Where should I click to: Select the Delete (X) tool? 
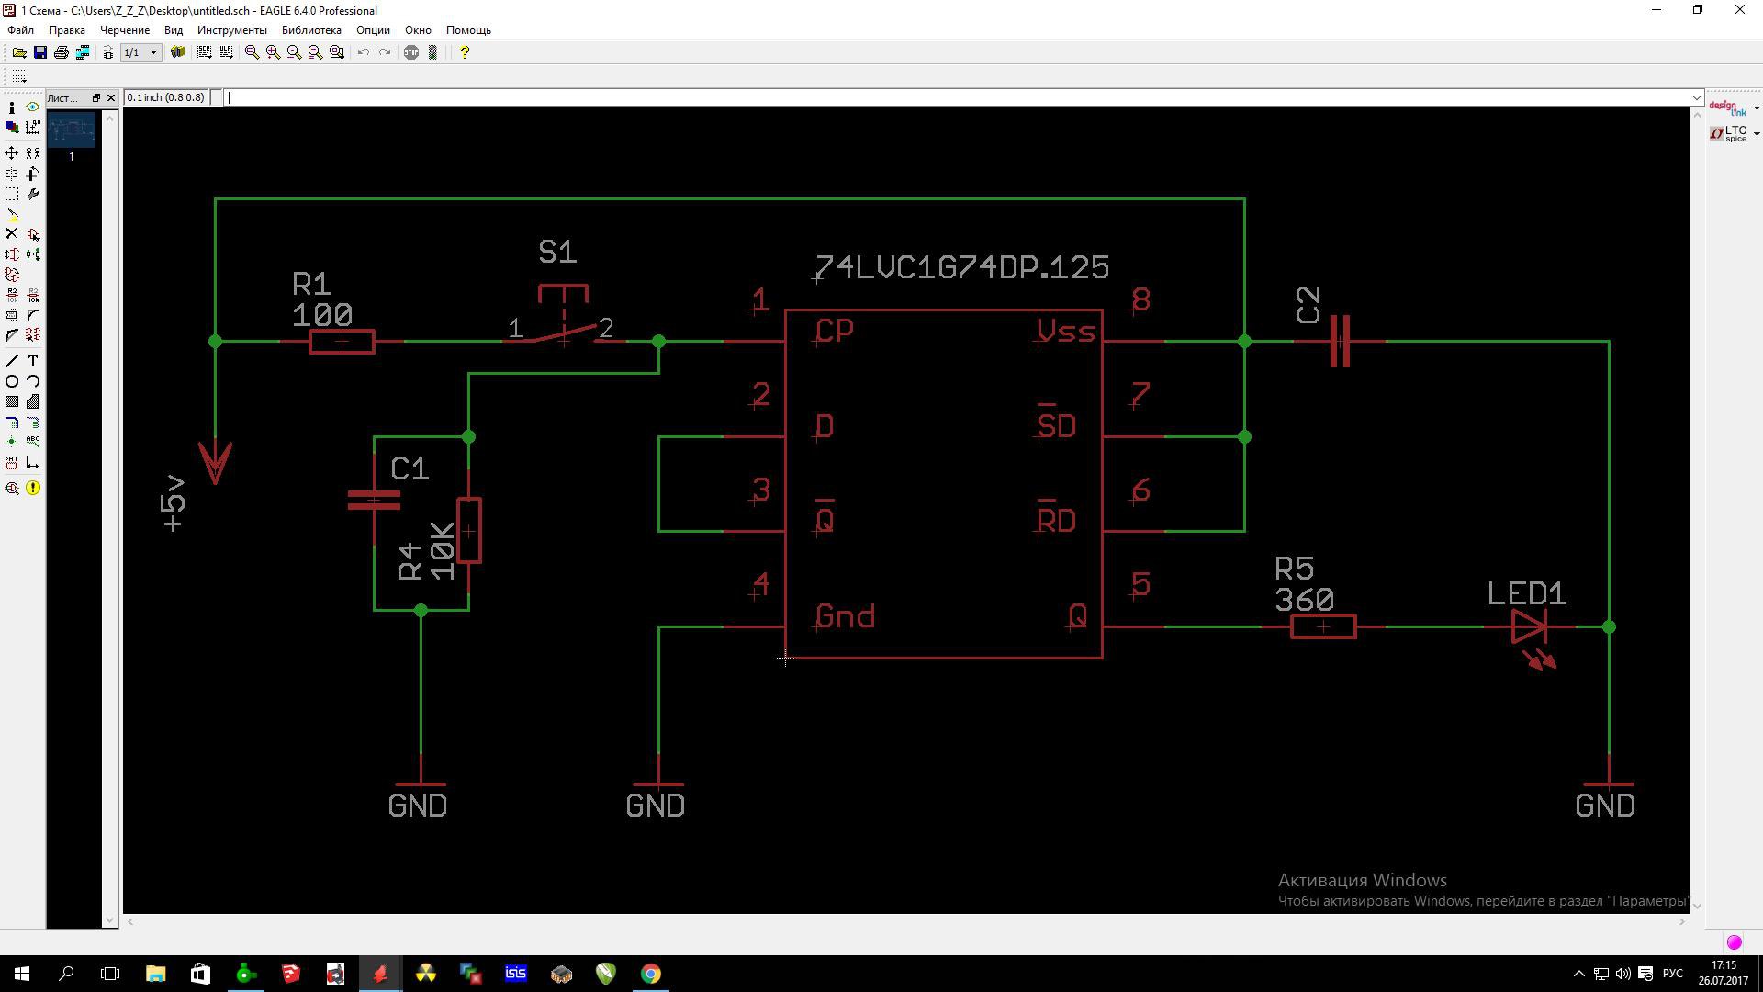pyautogui.click(x=12, y=234)
